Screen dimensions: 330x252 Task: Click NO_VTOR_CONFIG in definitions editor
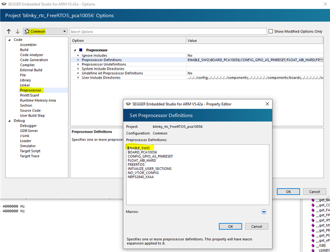[x=143, y=173]
